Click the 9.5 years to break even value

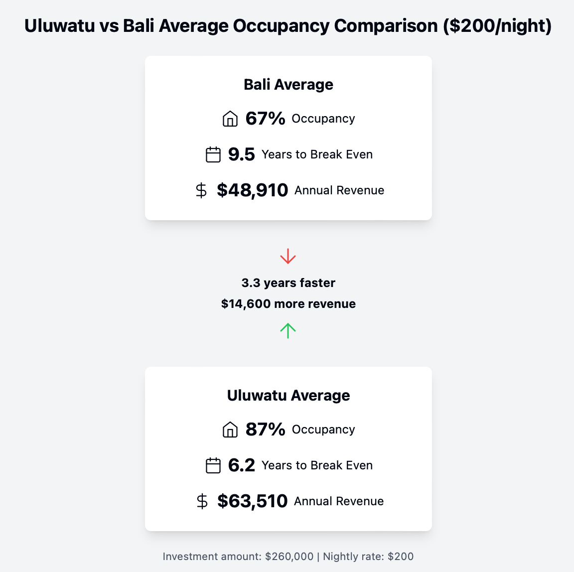pyautogui.click(x=241, y=154)
